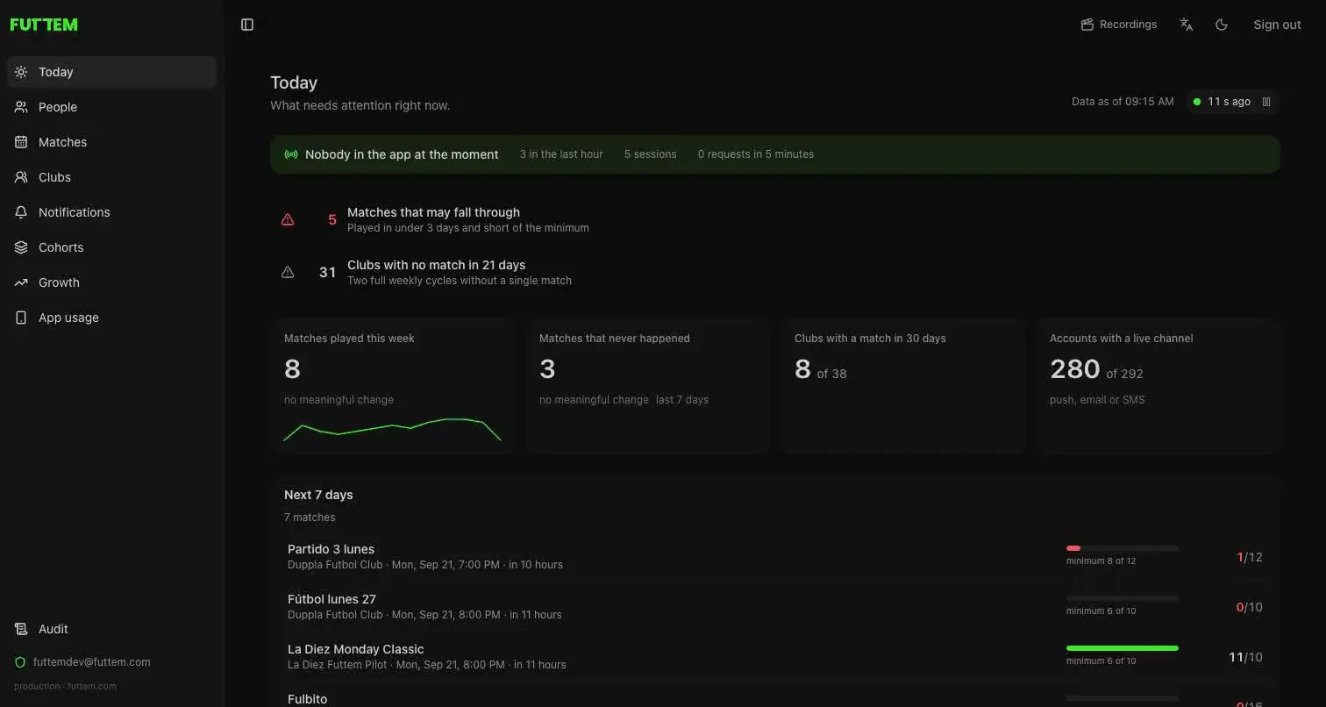Click the App usage phone icon
This screenshot has width=1326, height=707.
21,318
